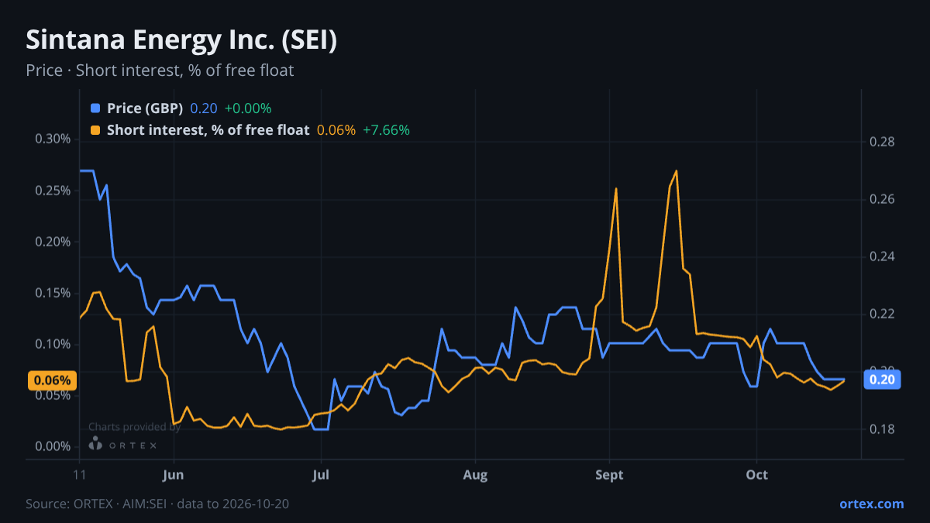This screenshot has width=930, height=523.
Task: Click the Aug date axis label
Action: click(x=475, y=475)
